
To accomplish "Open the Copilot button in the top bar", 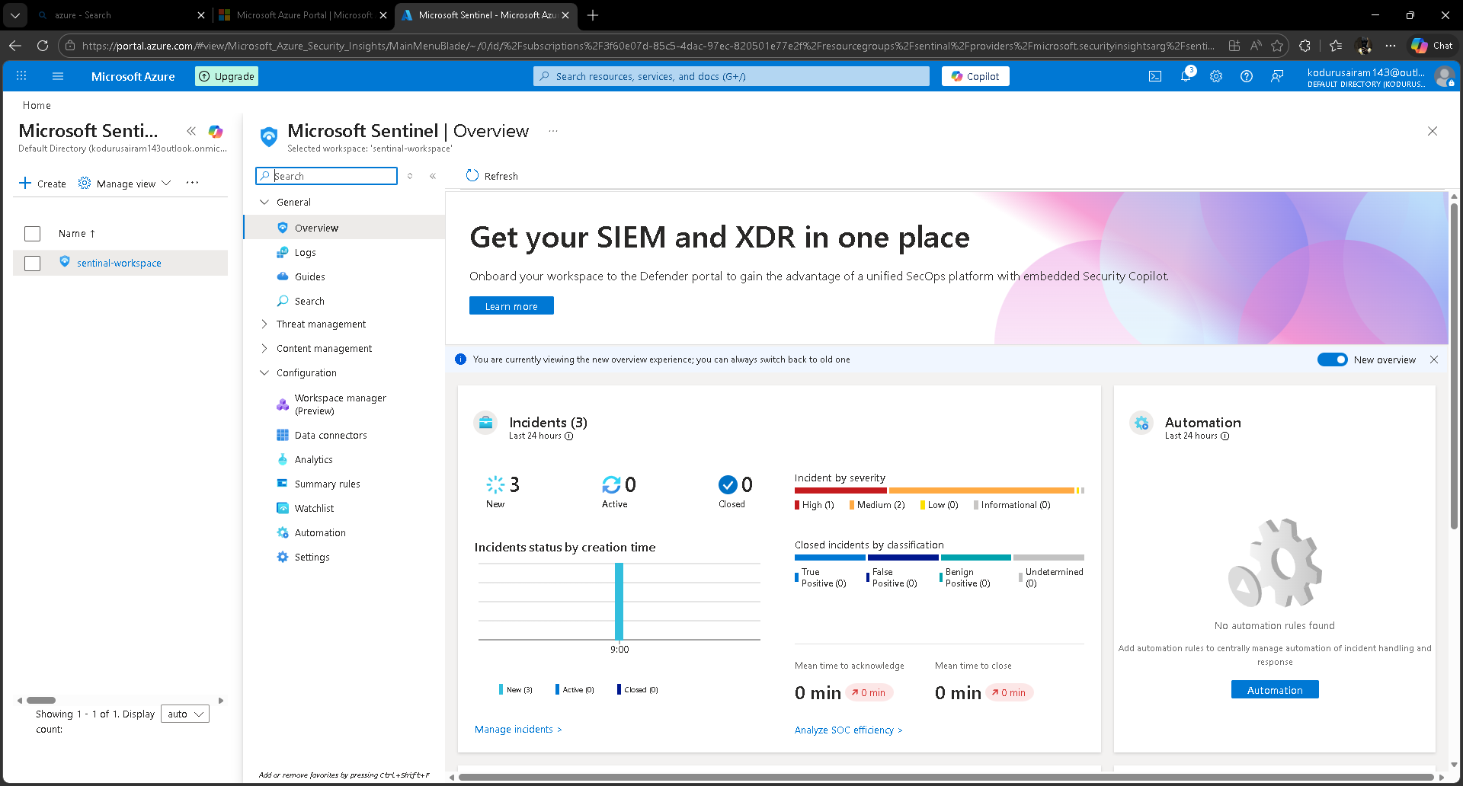I will [x=975, y=76].
